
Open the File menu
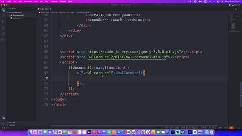15,2
